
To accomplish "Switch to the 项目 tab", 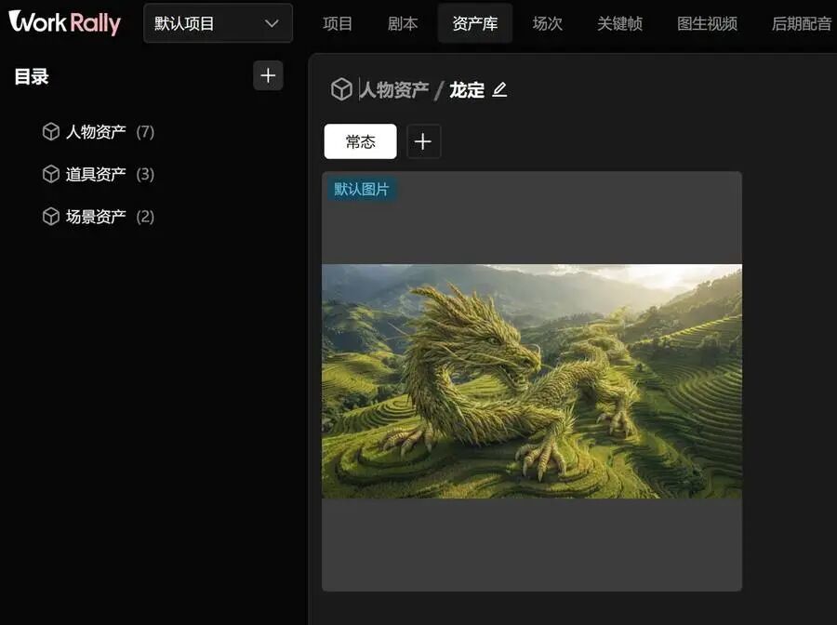I will pos(338,23).
